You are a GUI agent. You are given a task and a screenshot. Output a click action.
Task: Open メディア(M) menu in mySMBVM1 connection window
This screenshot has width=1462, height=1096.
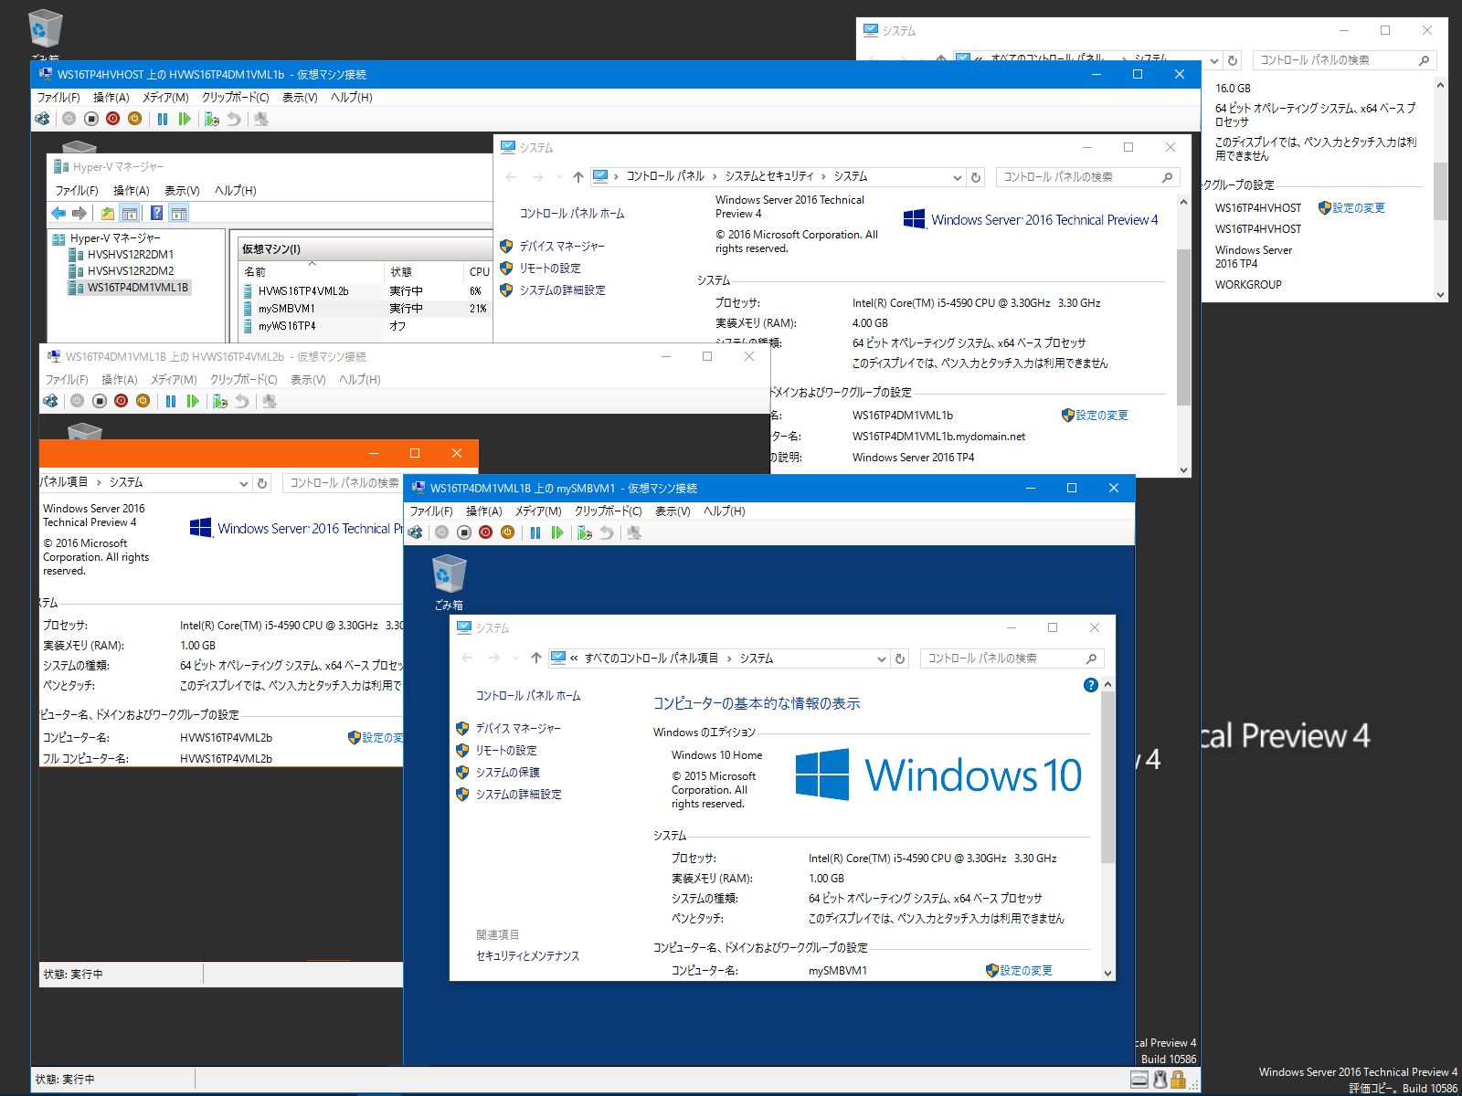click(x=538, y=511)
